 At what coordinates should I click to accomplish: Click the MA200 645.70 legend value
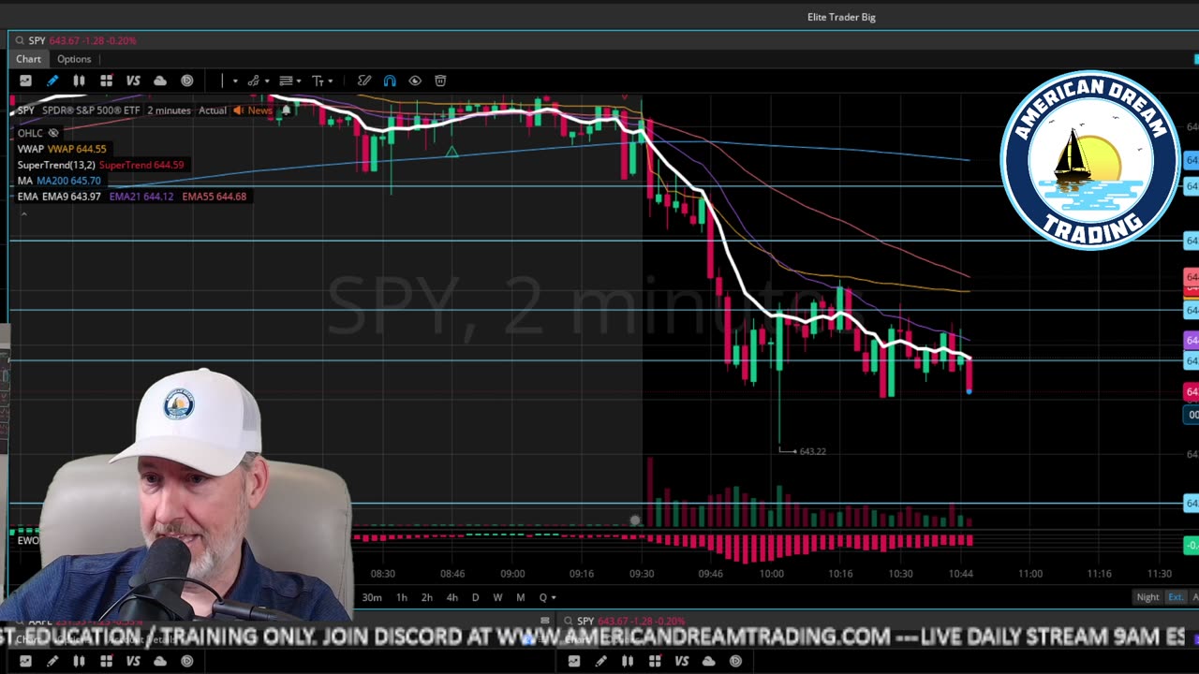coord(68,181)
